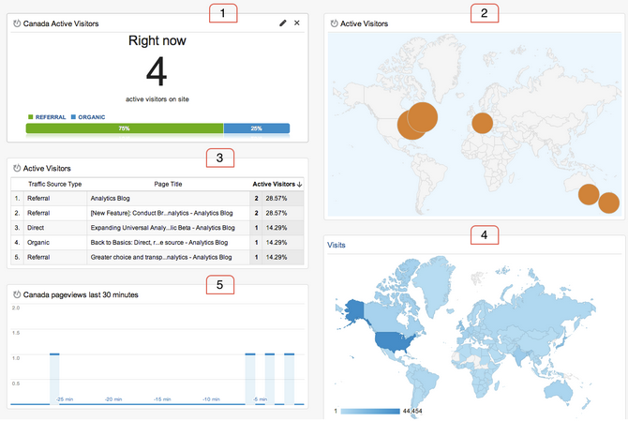Click the Analytics Blog page title in row one

[x=112, y=199]
